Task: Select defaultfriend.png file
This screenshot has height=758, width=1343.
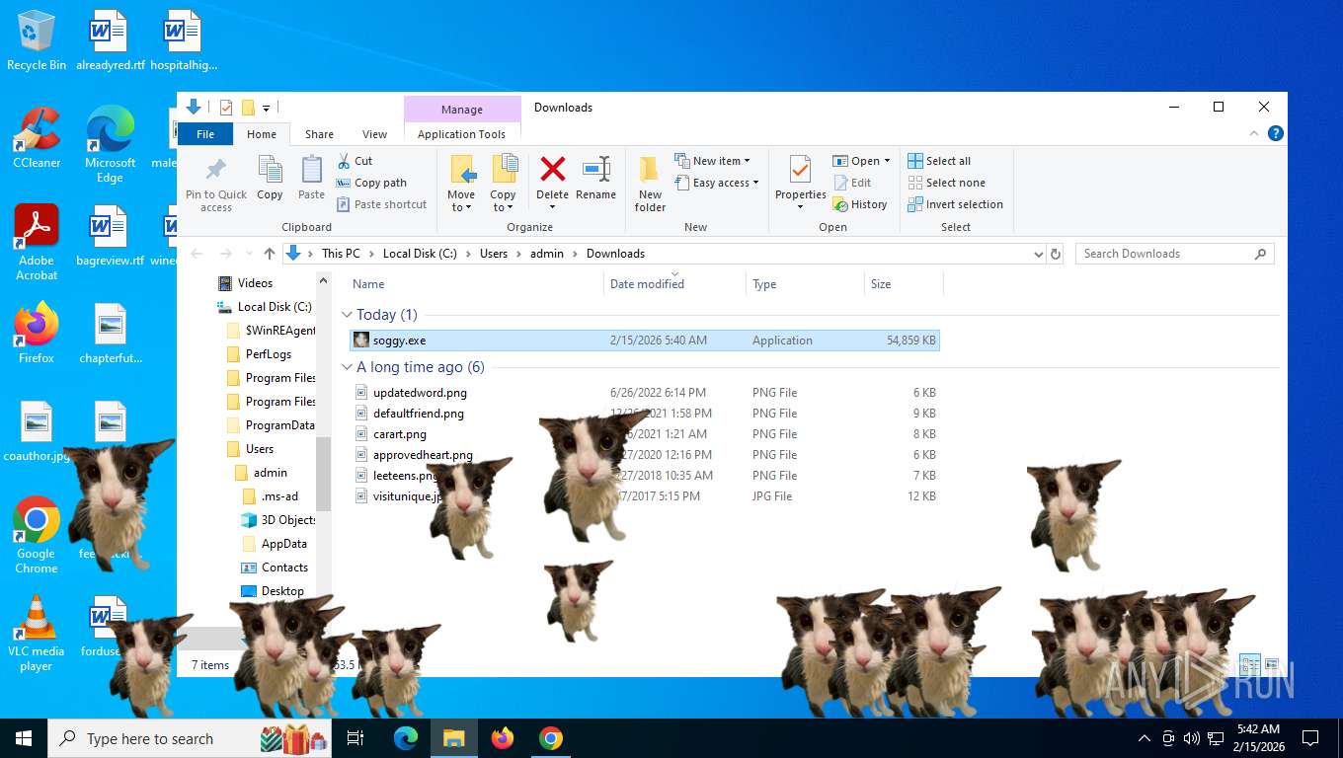Action: (x=645, y=414)
